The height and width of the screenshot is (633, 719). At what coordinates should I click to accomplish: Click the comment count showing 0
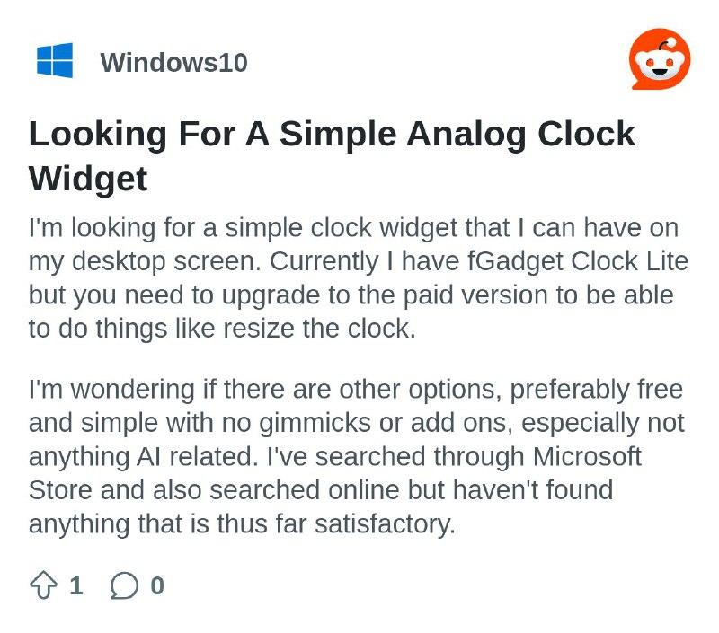(157, 585)
